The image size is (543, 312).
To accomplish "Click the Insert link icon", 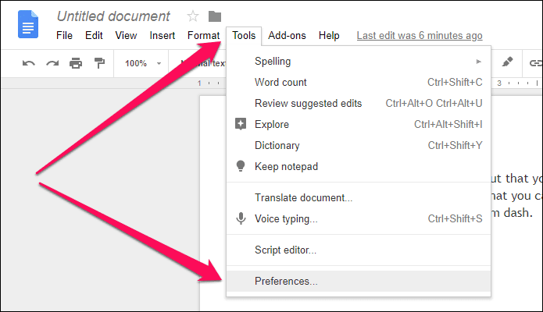I will (535, 63).
